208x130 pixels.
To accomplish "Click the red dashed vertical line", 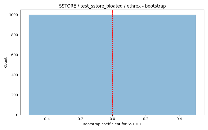I will [x=113, y=62].
